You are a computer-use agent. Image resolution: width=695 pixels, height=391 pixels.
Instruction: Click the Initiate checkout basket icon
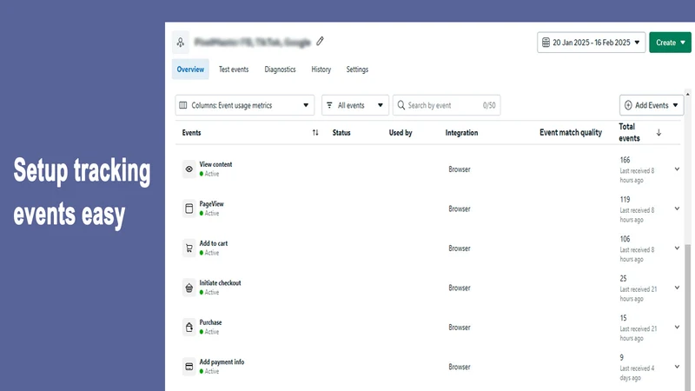(189, 288)
